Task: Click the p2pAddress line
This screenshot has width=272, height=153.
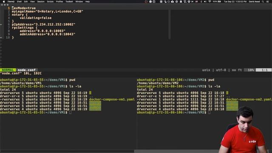Action: point(43,25)
